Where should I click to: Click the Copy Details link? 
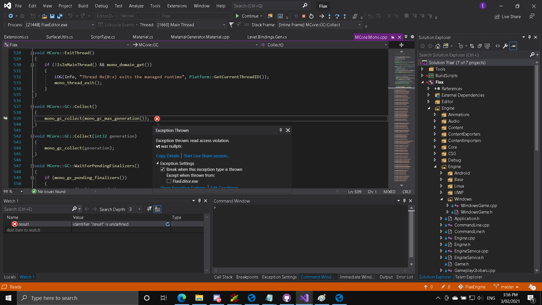coord(168,156)
